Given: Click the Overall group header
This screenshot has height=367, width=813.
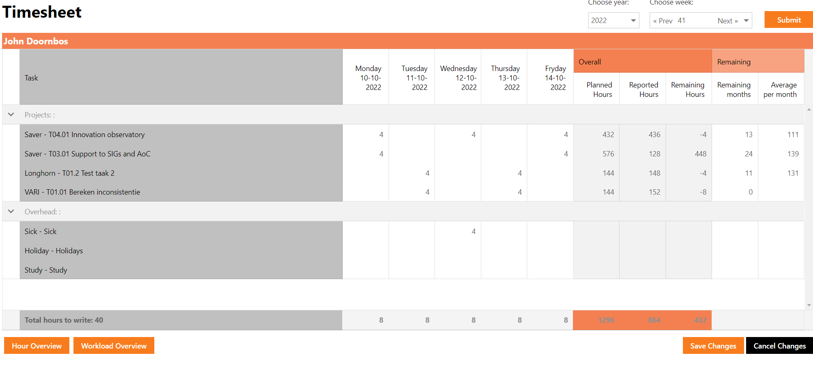Looking at the screenshot, I should tap(643, 61).
